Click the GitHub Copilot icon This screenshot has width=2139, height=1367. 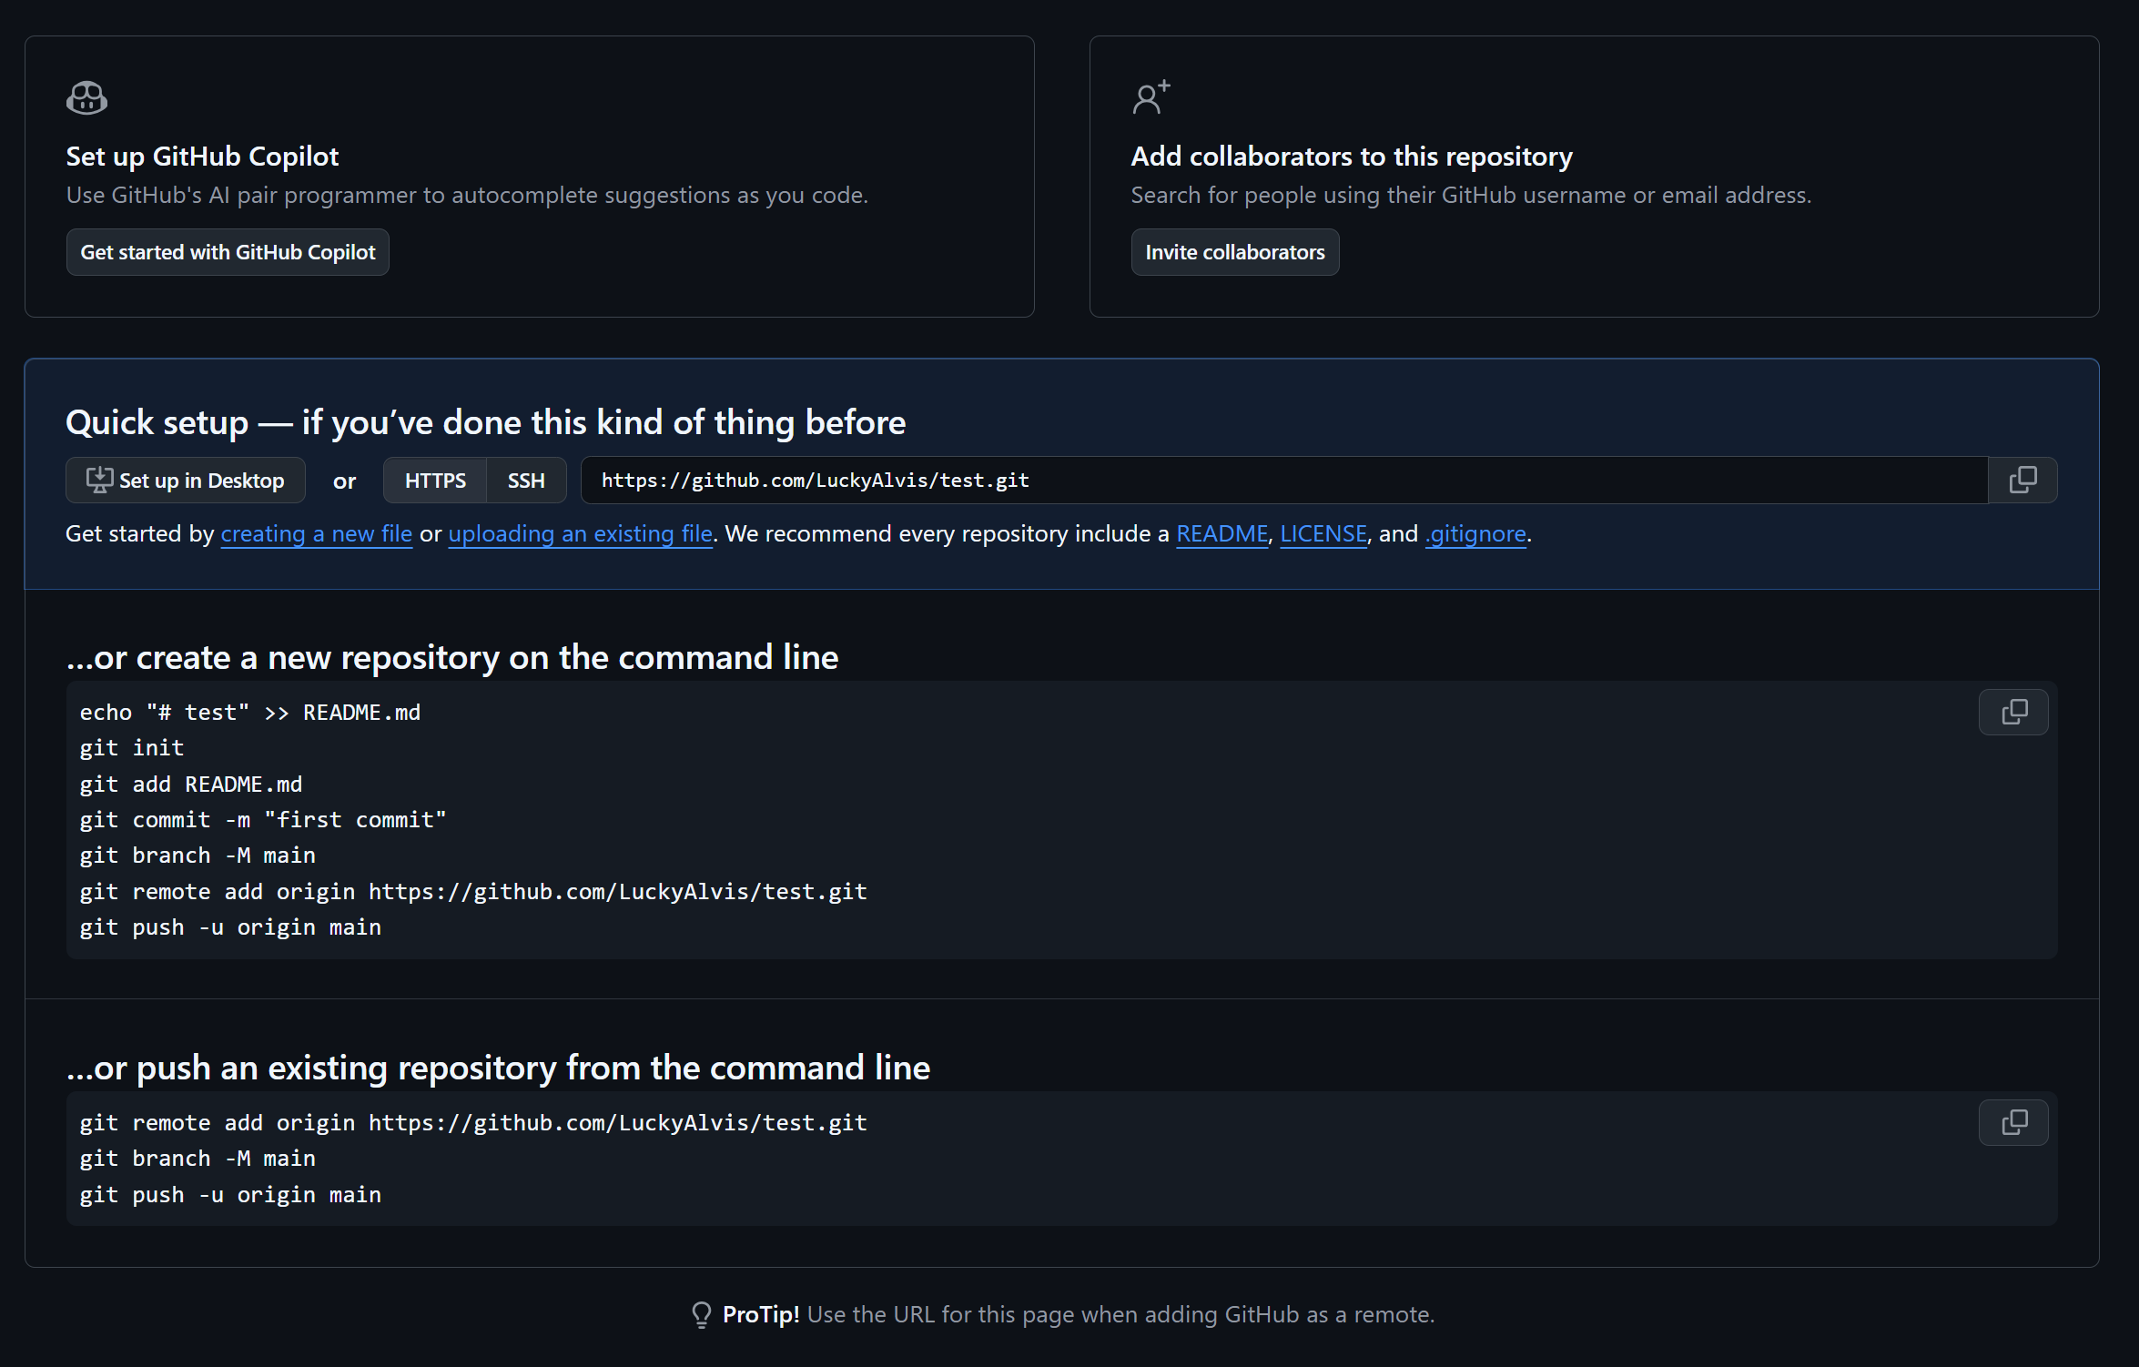click(x=86, y=97)
